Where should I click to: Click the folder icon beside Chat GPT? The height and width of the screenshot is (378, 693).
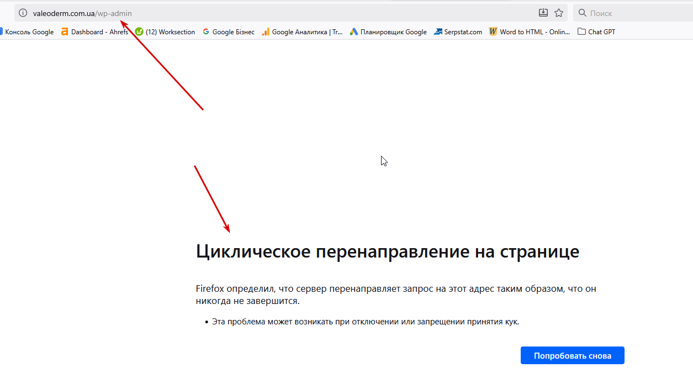[x=581, y=32]
